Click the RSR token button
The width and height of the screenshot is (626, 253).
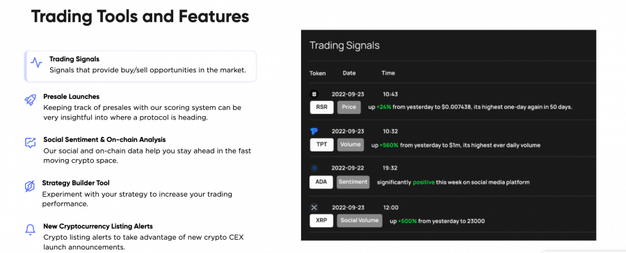(321, 107)
